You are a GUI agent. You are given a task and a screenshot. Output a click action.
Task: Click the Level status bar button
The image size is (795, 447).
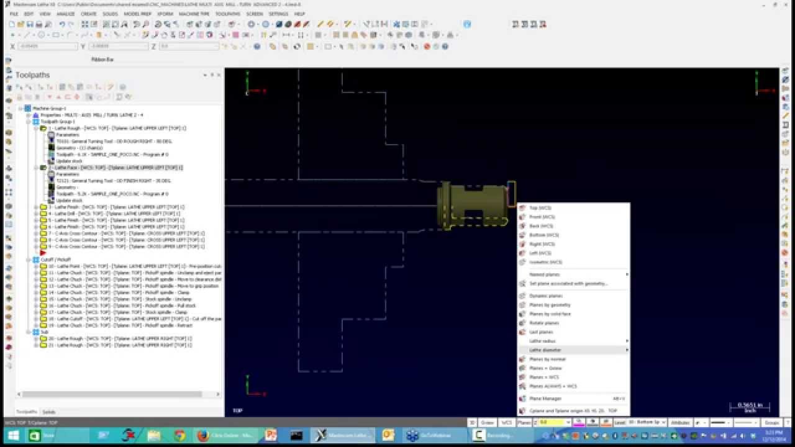click(x=619, y=422)
